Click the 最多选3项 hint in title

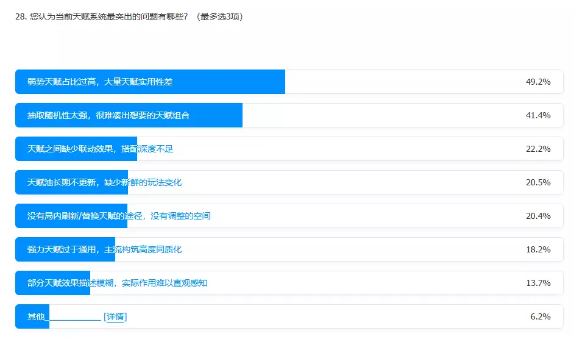220,16
